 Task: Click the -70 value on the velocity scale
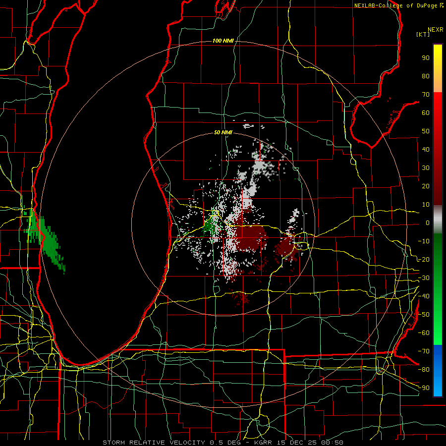coord(424,351)
